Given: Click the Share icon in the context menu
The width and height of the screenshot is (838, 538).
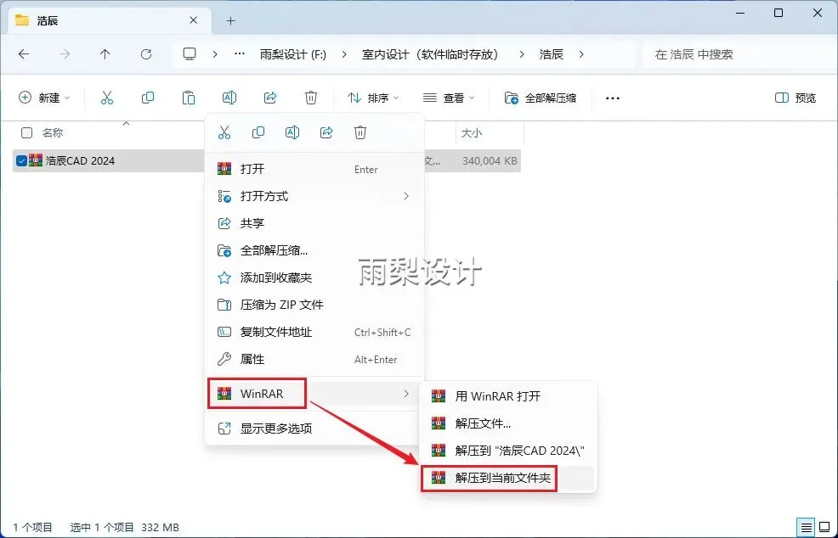Looking at the screenshot, I should [326, 132].
